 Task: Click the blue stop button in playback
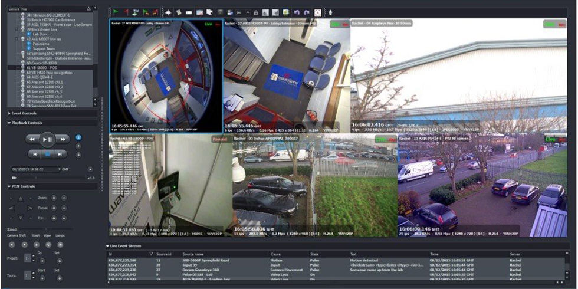tap(47, 155)
